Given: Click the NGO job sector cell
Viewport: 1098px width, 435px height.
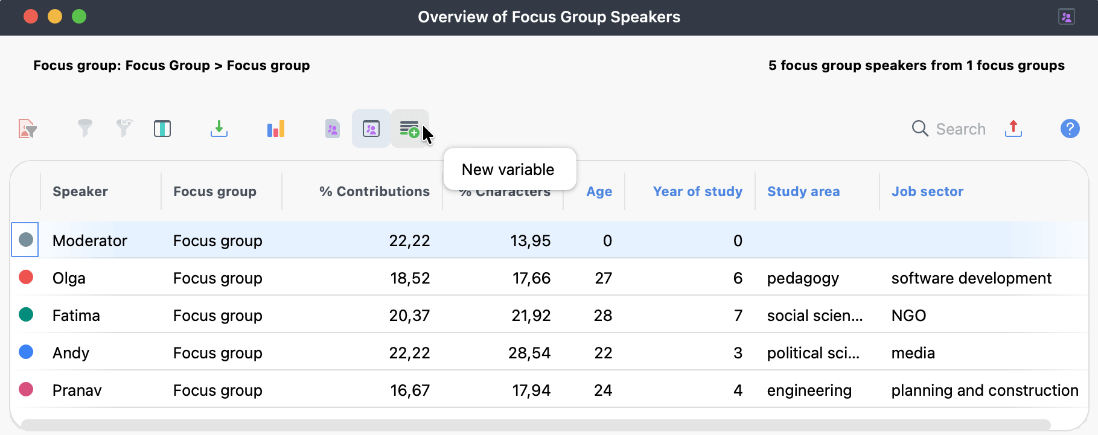Looking at the screenshot, I should pyautogui.click(x=908, y=316).
